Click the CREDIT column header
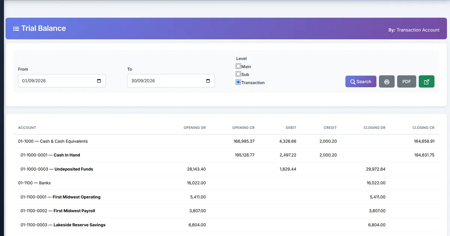This screenshot has height=236, width=450. click(x=330, y=128)
